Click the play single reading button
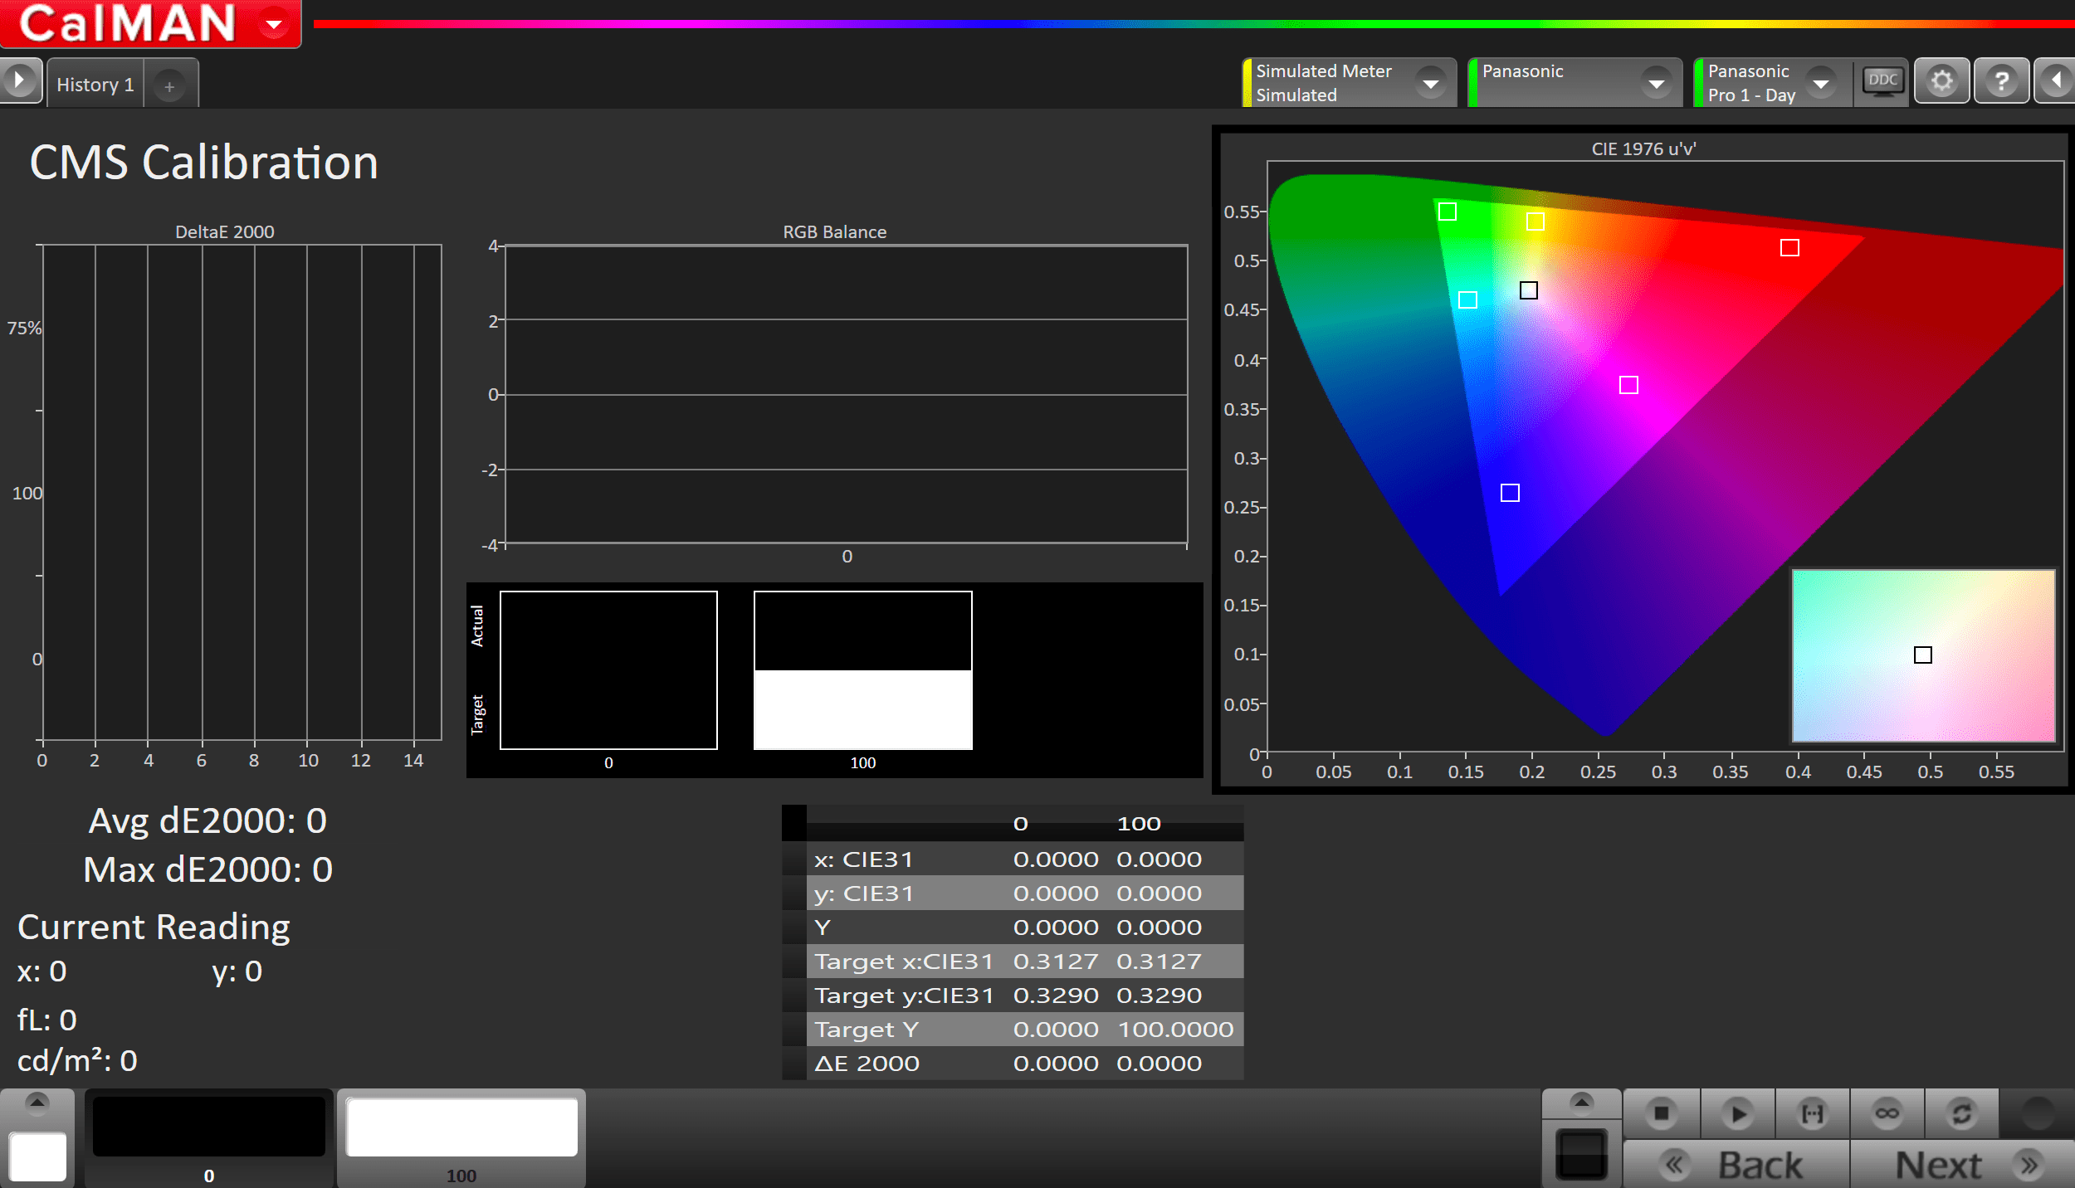The image size is (2075, 1188). [x=1736, y=1113]
